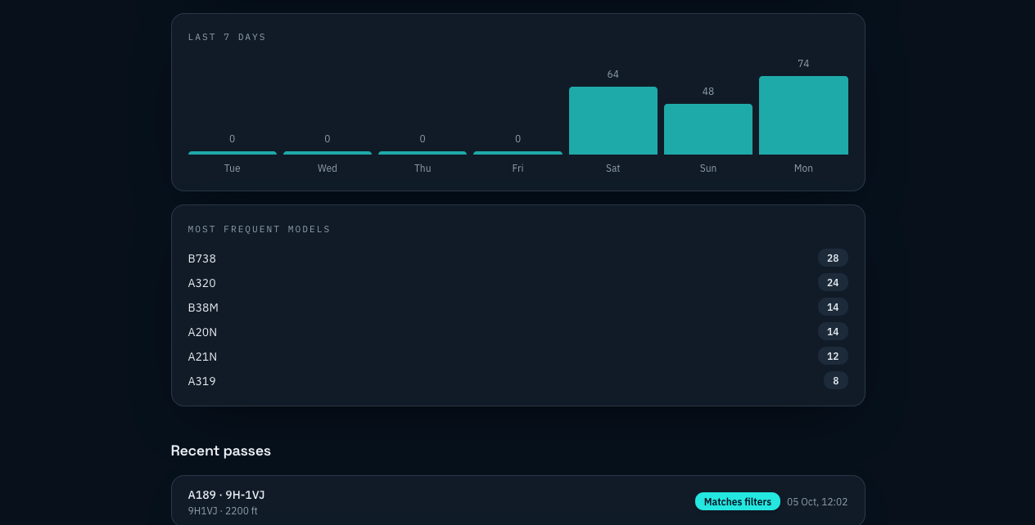Click the LAST 7 DAYS heading
The height and width of the screenshot is (525, 1035).
pos(228,37)
